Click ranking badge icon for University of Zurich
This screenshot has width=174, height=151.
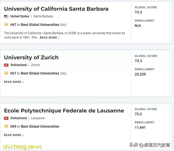[x=6, y=73]
